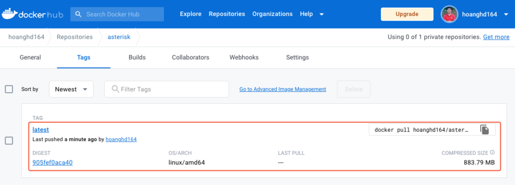This screenshot has height=185, width=515.
Task: Tick the checkbox for the latest tag
Action: point(9,141)
